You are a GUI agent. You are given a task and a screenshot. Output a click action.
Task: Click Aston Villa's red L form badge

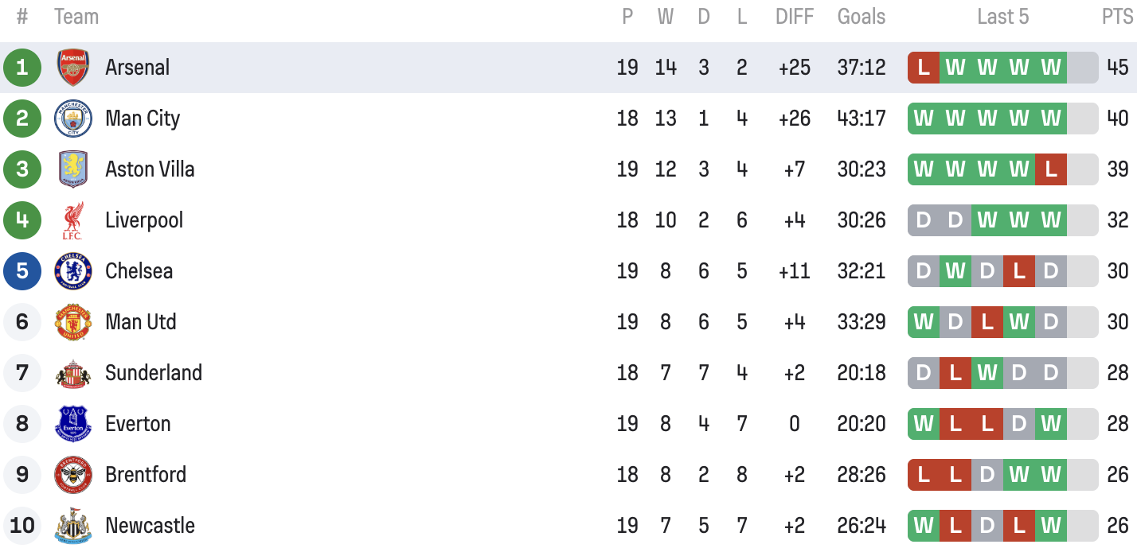point(1051,169)
